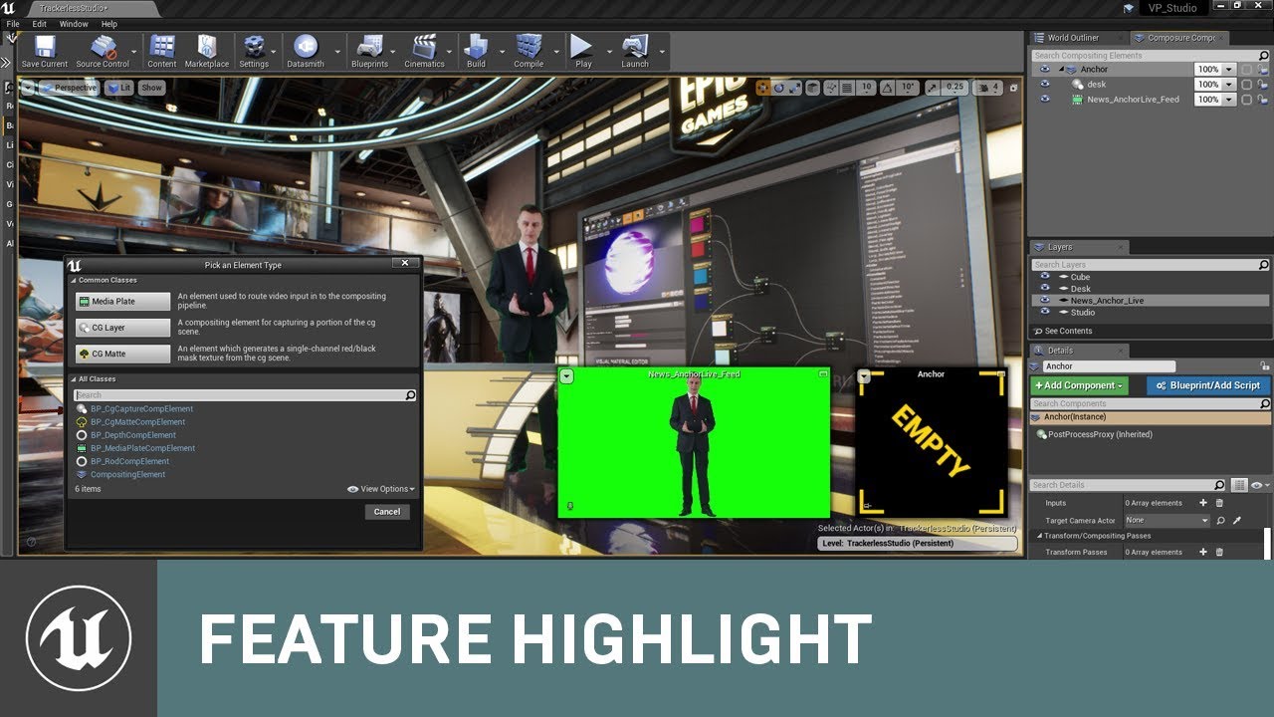The width and height of the screenshot is (1274, 717).
Task: Choose the Media Plate element type
Action: (x=123, y=302)
